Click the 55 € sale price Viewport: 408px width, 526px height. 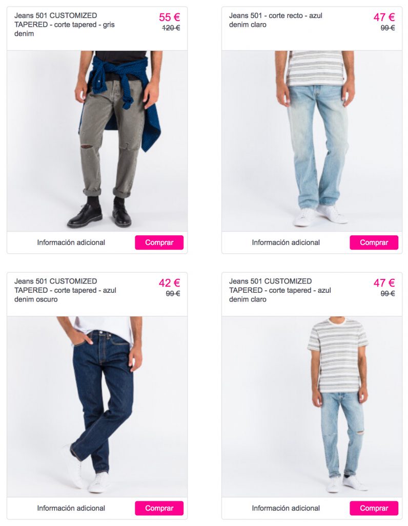169,17
